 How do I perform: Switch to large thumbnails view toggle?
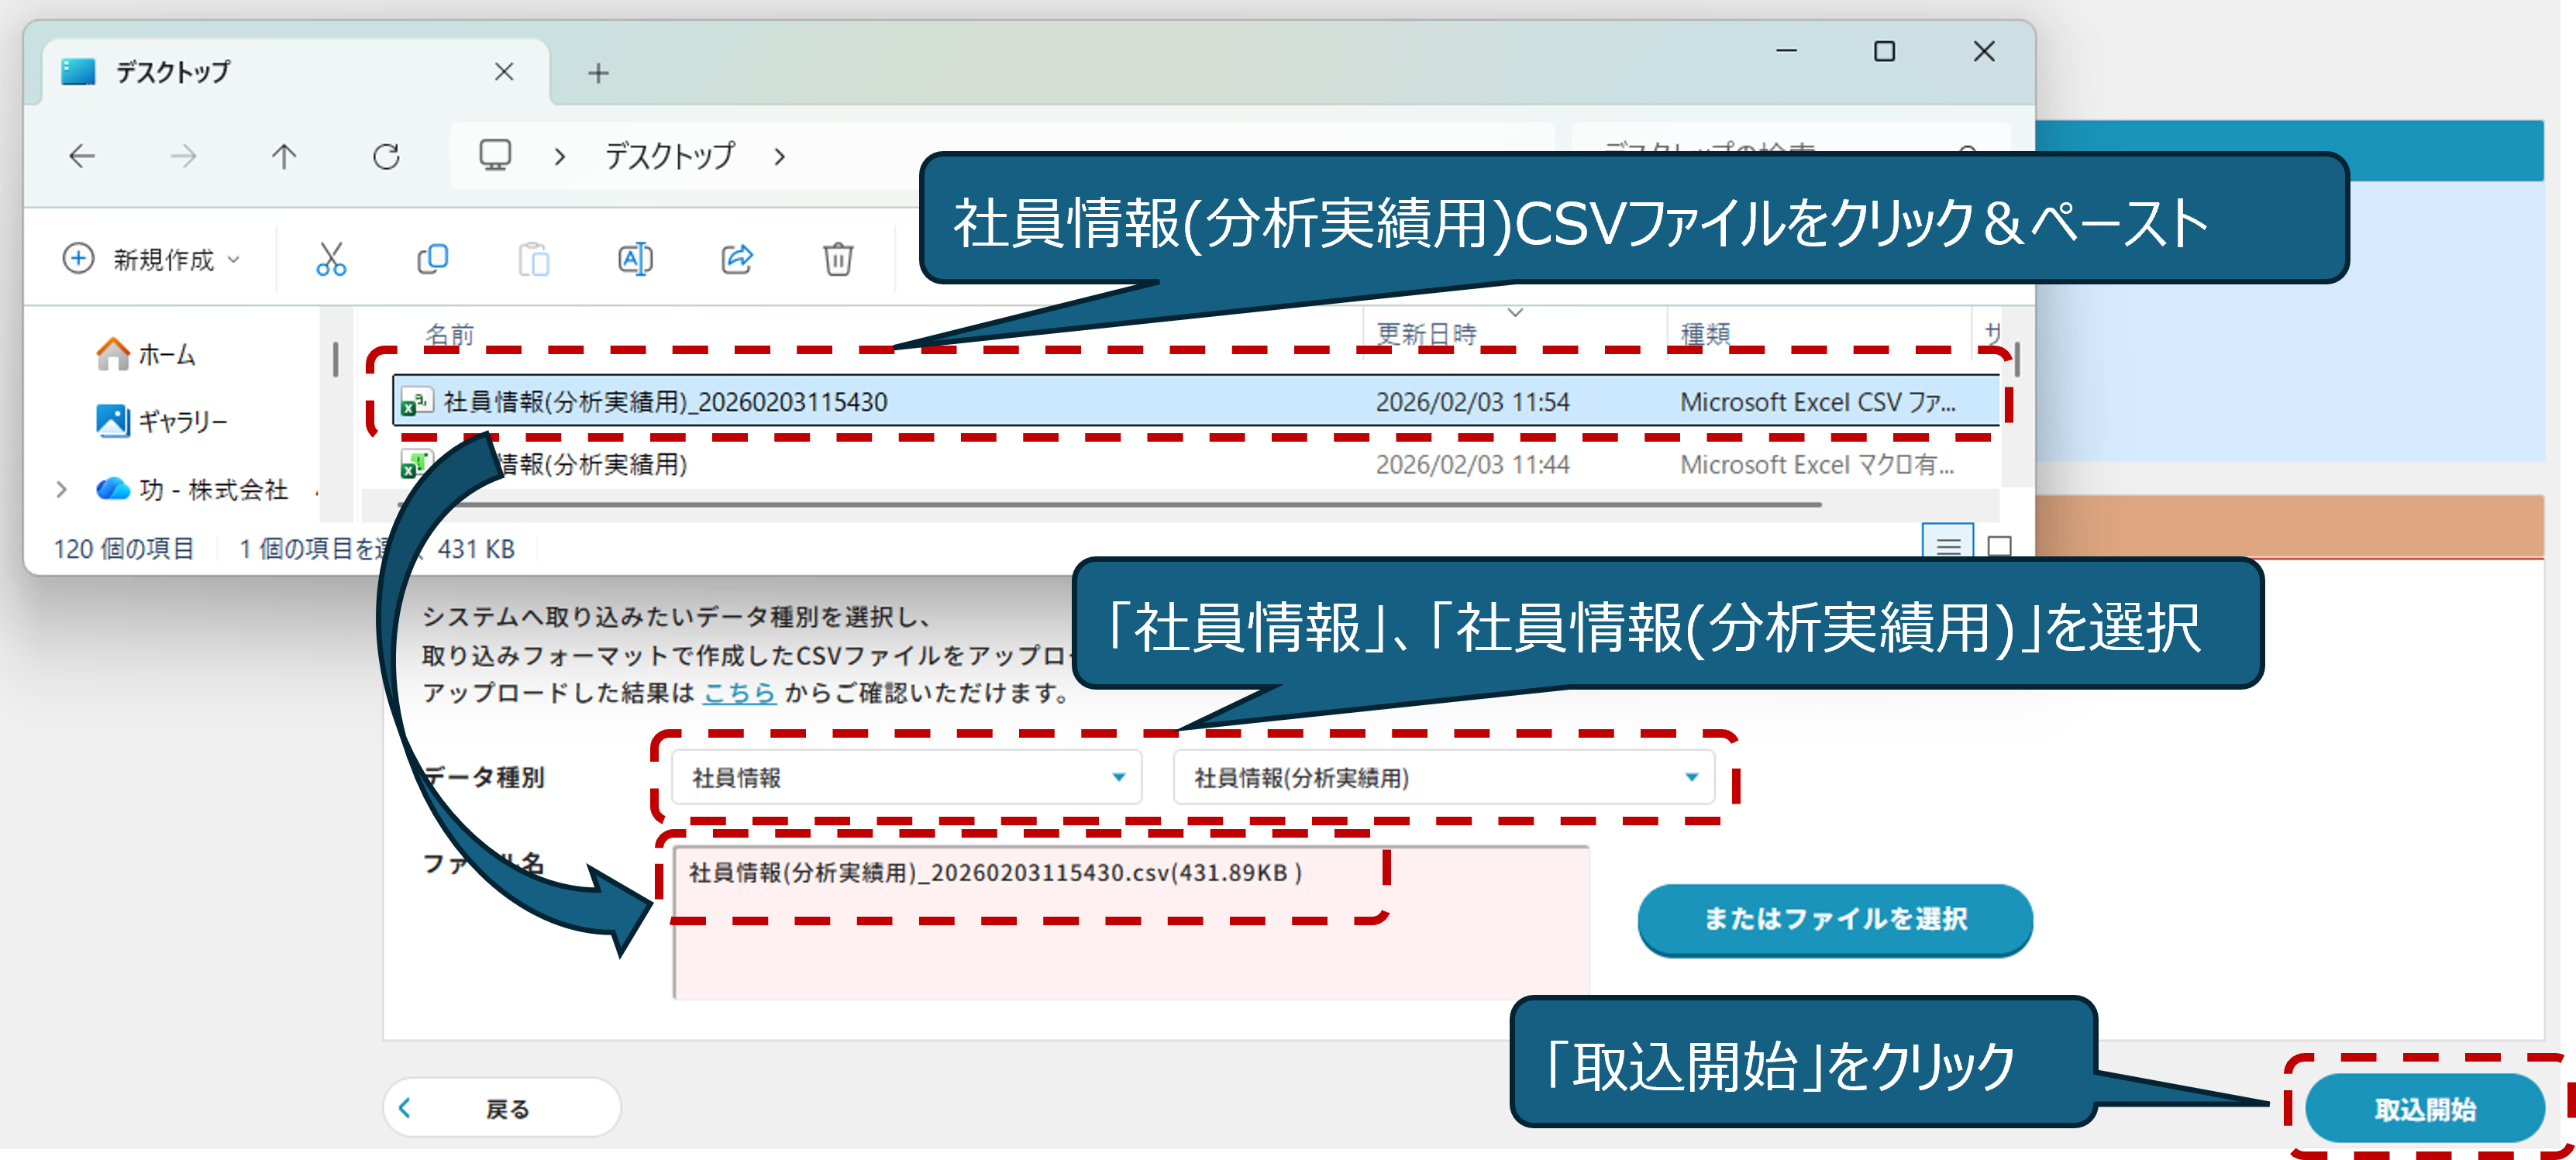point(1999,545)
